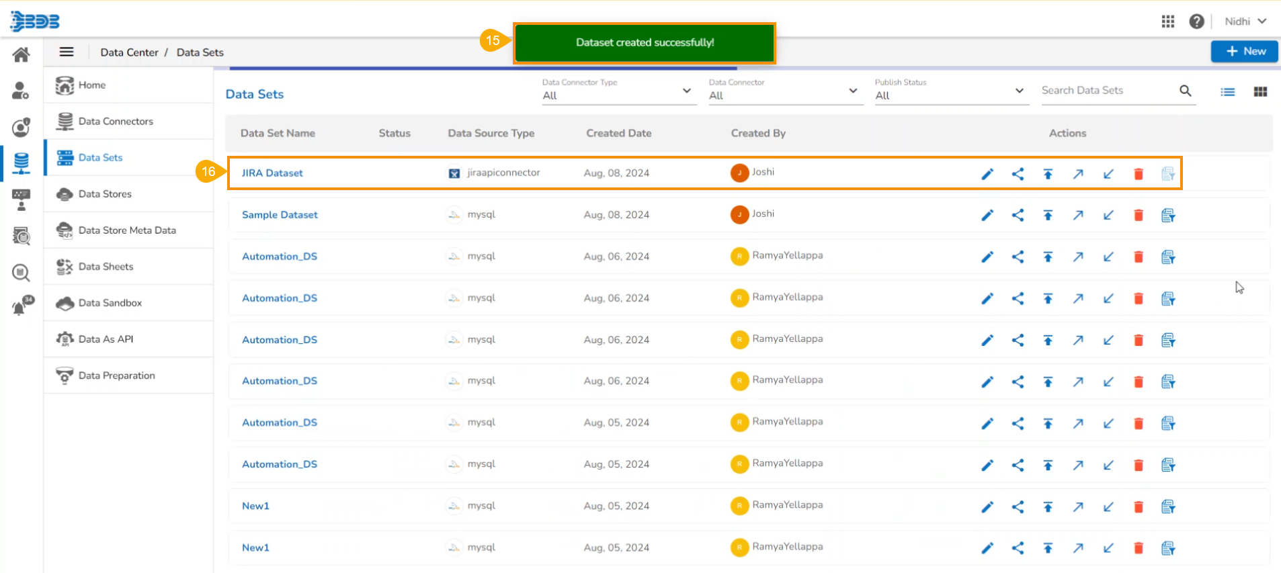This screenshot has height=573, width=1281.
Task: Open the Sample Dataset link
Action: [x=280, y=215]
